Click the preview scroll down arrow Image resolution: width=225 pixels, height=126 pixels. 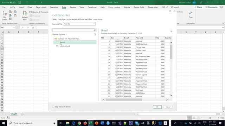tap(171, 95)
